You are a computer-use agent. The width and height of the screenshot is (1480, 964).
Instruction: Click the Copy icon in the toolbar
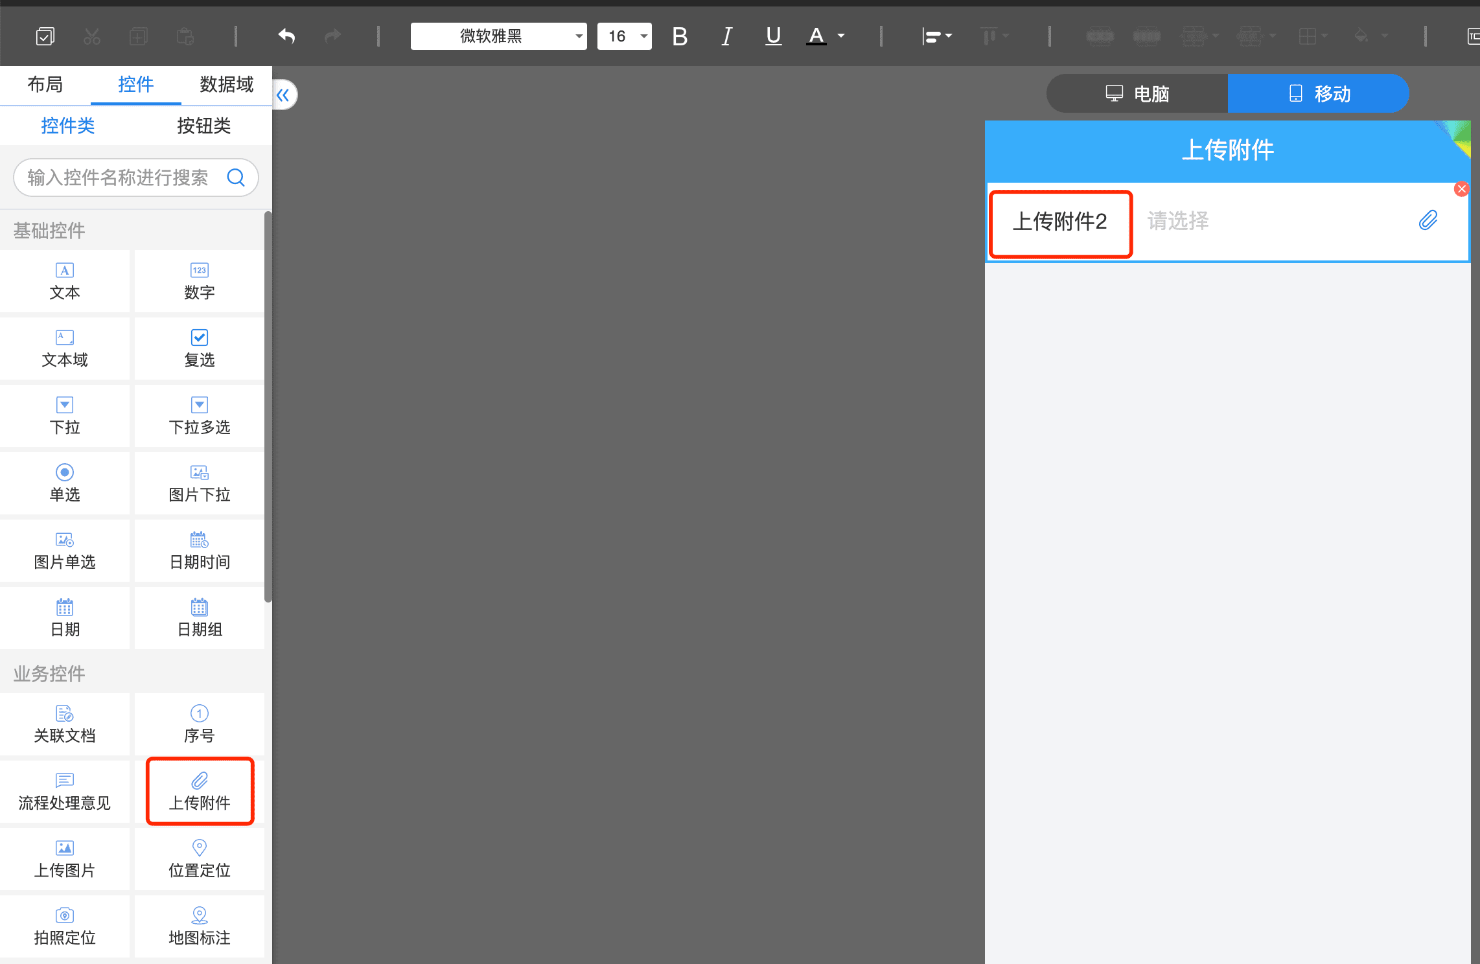pos(139,36)
